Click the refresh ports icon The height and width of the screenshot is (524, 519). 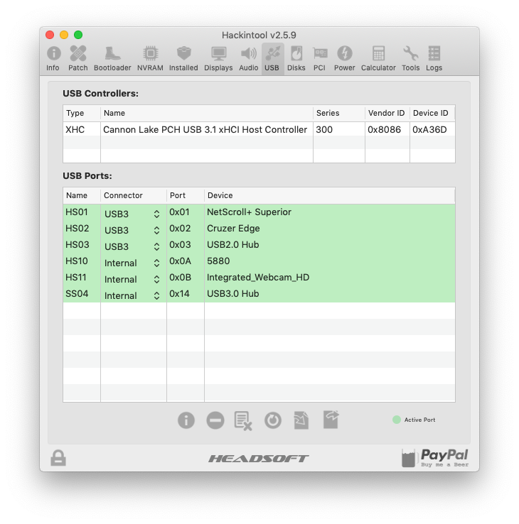click(273, 420)
